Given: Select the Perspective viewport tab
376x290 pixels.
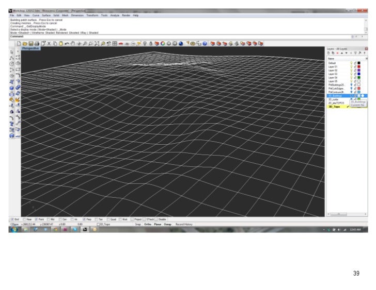Looking at the screenshot, I should [31, 48].
